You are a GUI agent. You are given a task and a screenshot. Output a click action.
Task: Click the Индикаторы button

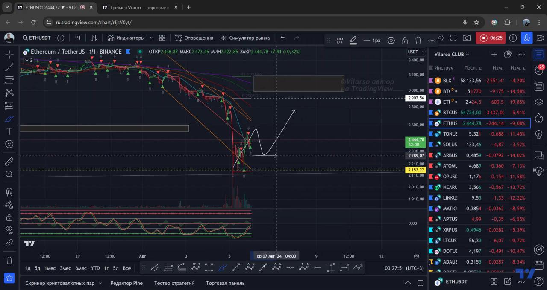tap(126, 38)
